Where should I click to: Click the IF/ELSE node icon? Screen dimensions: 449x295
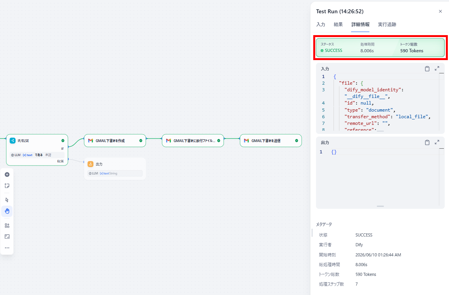[x=12, y=140]
